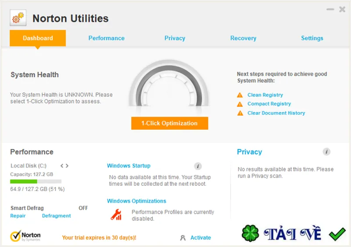Screen dimensions: 351x247
Task: Click warning icon beside Clear Document History
Action: [x=240, y=113]
